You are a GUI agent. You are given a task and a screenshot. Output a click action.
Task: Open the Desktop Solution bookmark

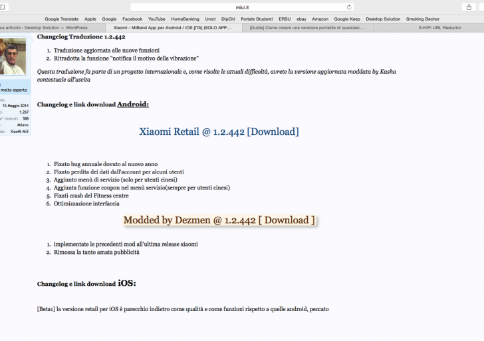tap(383, 19)
